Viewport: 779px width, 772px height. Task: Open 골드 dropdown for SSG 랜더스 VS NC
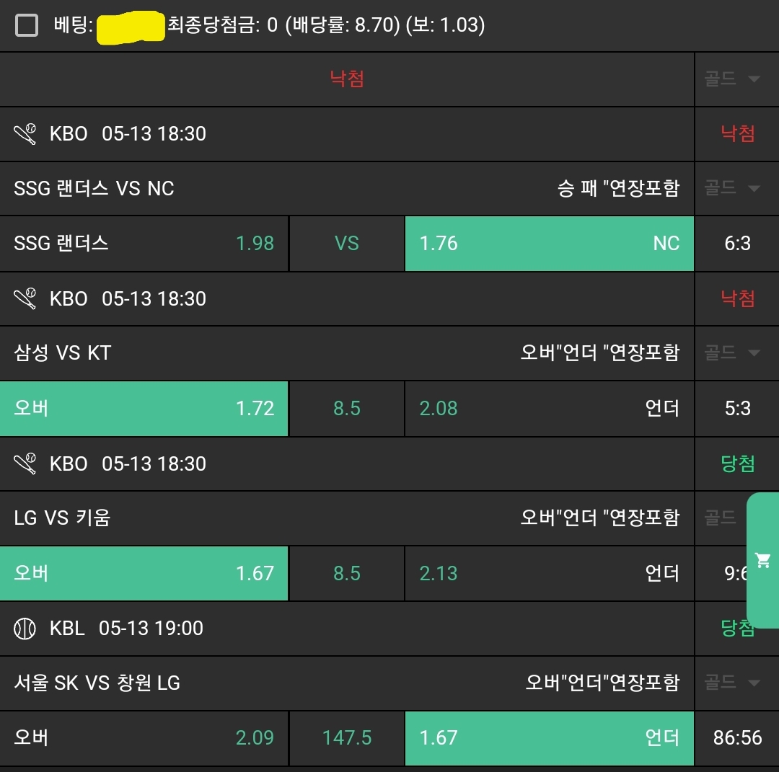point(732,189)
